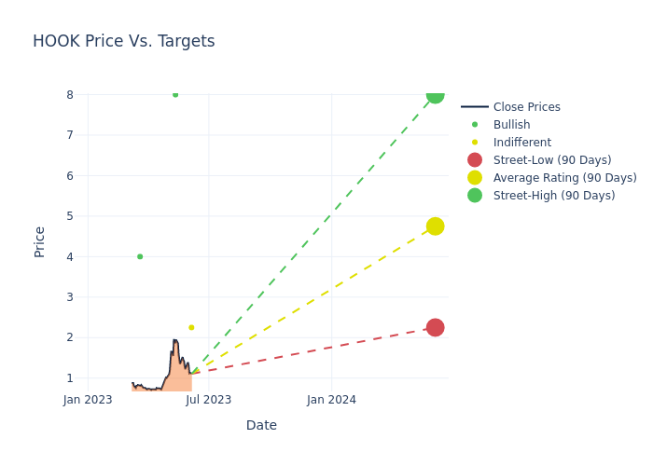
Task: Click the small green Bullish dot at price 8
Action: tap(175, 94)
